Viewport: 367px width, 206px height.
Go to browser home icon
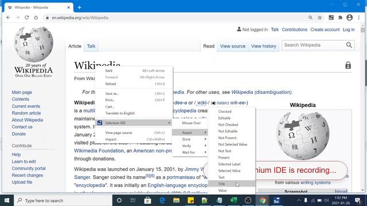point(36,18)
